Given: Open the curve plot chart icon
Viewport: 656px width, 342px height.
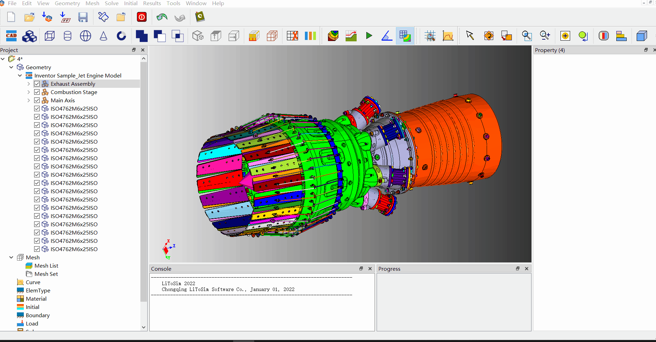Looking at the screenshot, I should click(x=448, y=36).
